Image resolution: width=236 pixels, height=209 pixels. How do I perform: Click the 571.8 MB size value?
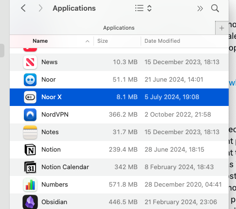pos(123,185)
